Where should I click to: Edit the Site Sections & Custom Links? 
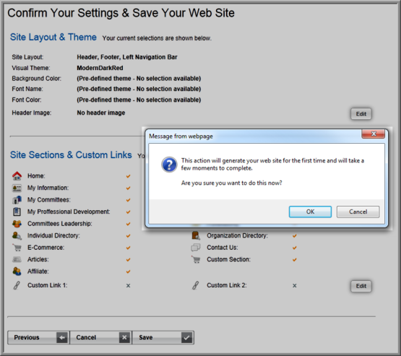361,286
